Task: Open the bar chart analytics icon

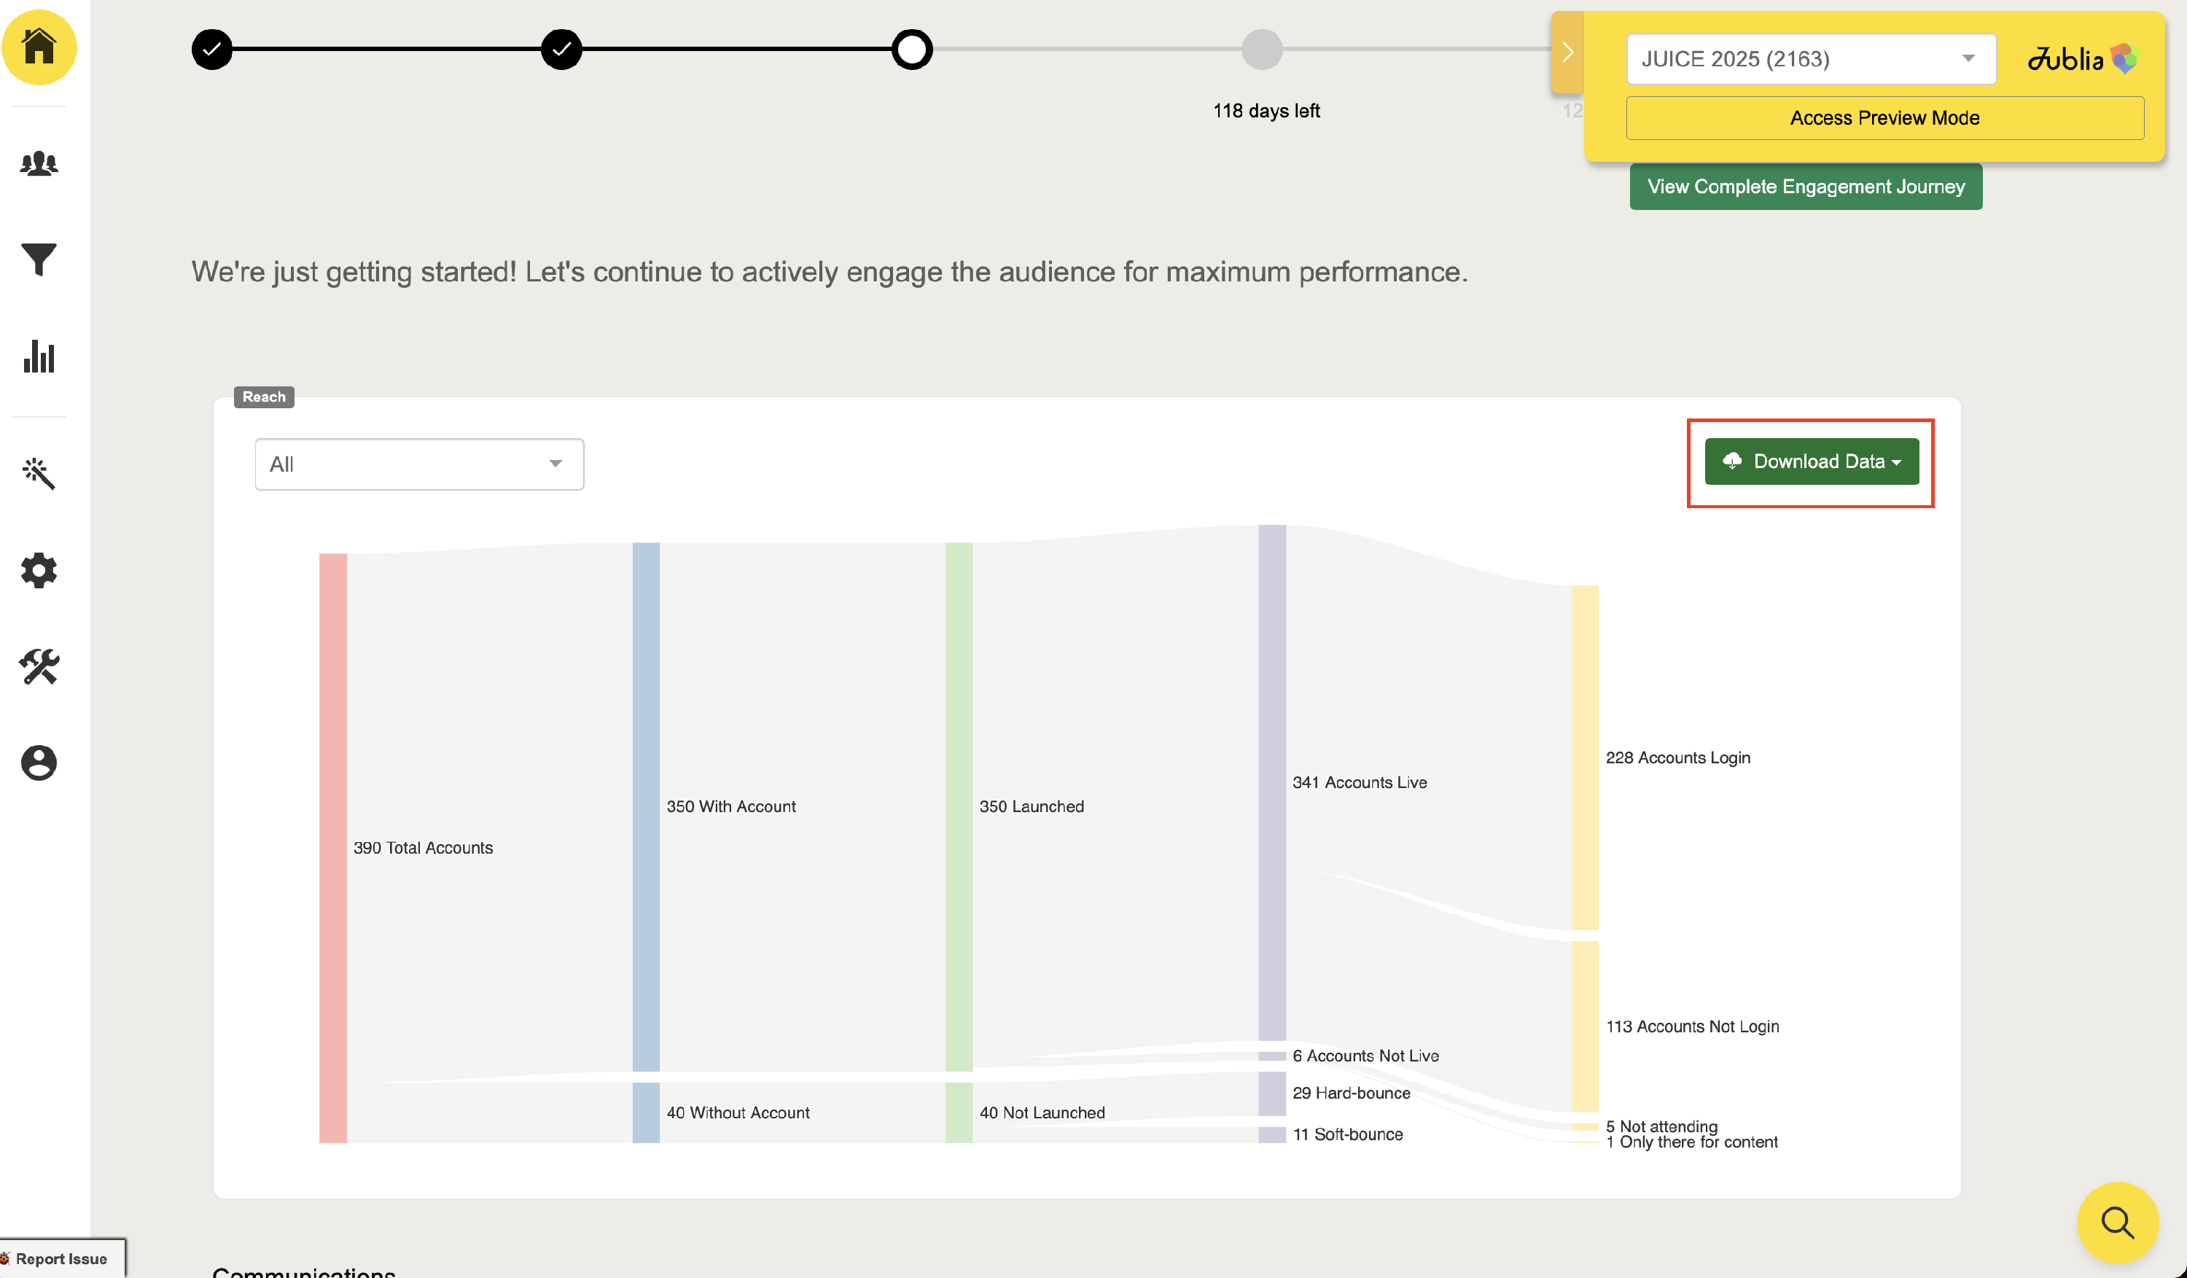Action: point(39,356)
